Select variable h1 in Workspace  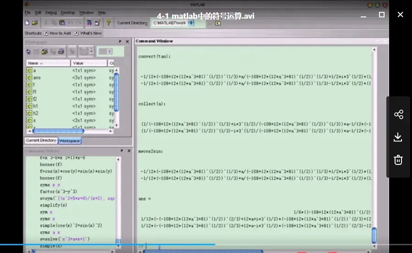tap(70, 106)
